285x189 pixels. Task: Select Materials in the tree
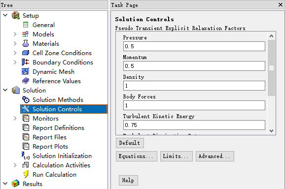tap(46, 43)
